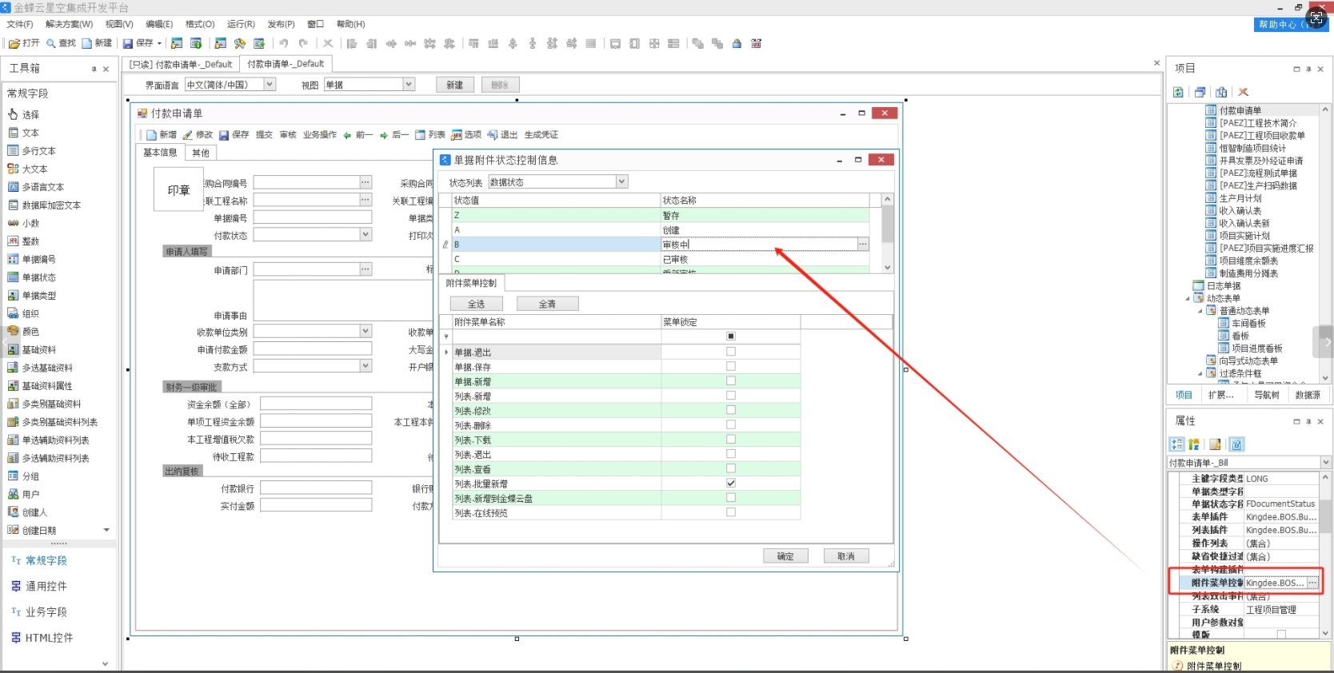
Task: Open the dropdown arrow next to 保存
Action: coord(160,43)
